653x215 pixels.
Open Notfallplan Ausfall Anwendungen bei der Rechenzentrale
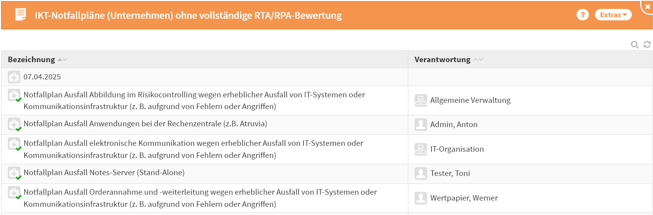145,124
